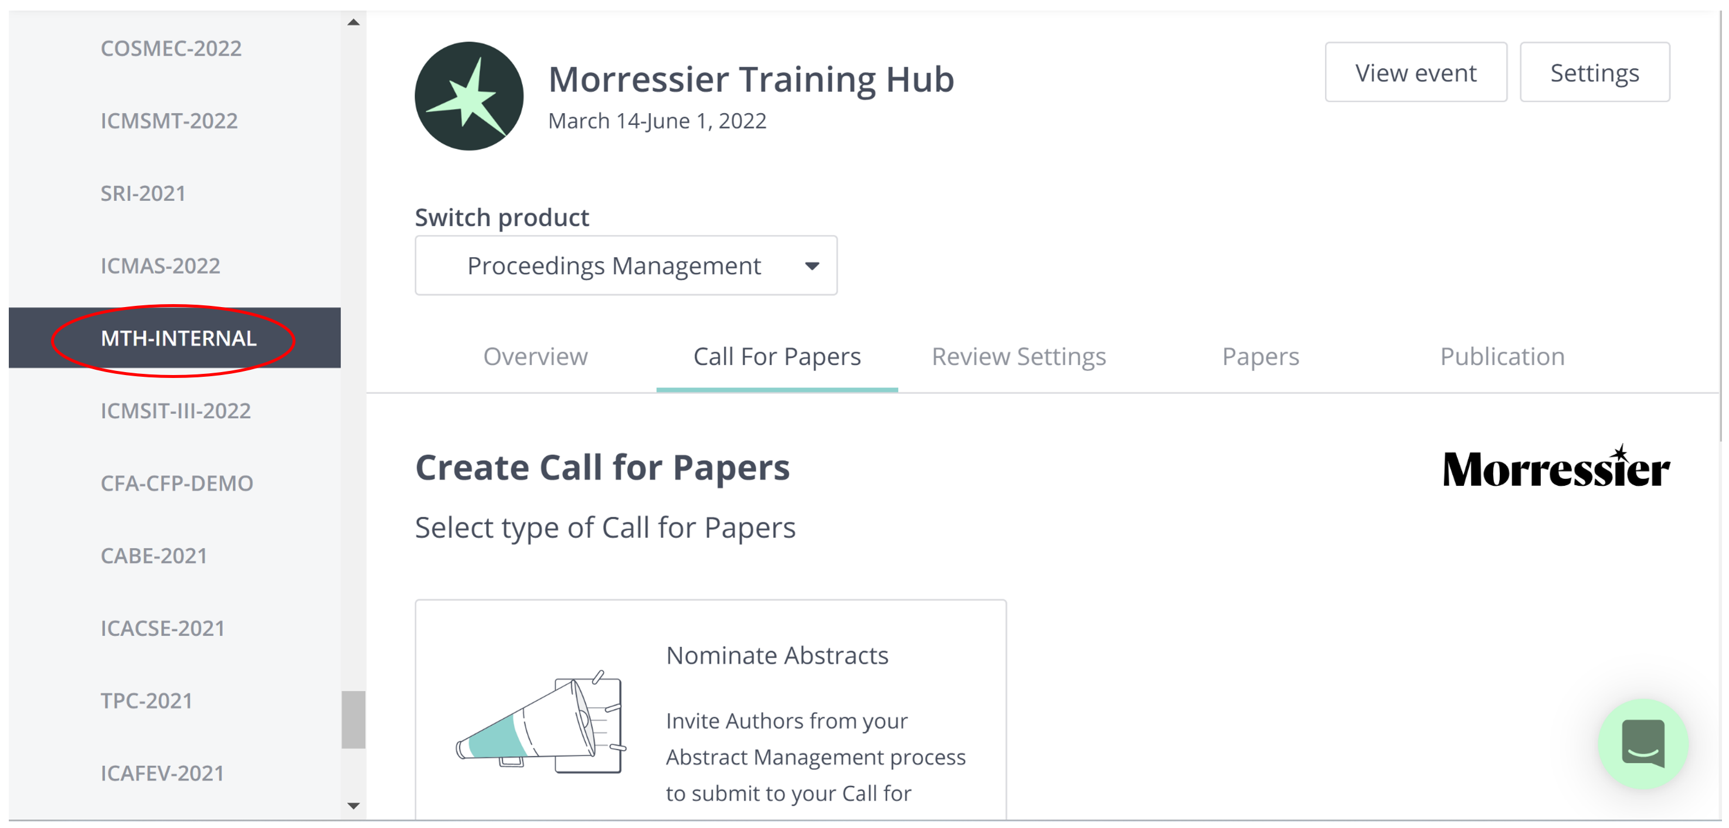Select ICMSIT-III-2022 in the sidebar
Image resolution: width=1729 pixels, height=828 pixels.
tap(175, 411)
